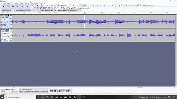177x99 pixels.
Task: Click Play-at-Speed green arrow
Action: point(75,8)
